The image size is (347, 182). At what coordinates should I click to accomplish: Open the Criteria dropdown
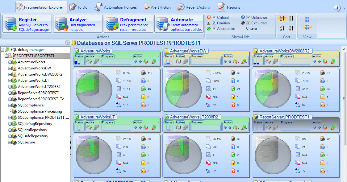pos(253,29)
